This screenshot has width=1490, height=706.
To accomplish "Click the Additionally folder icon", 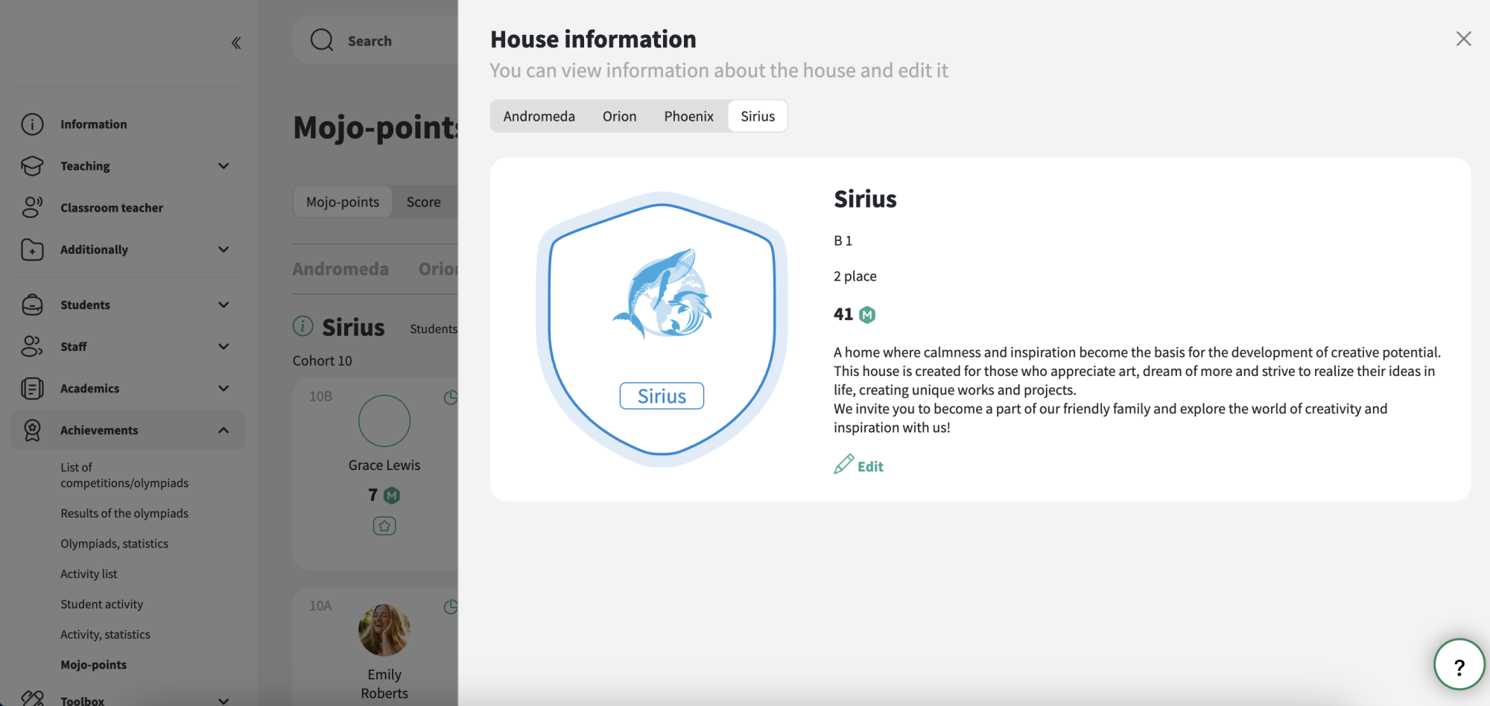I will 32,249.
